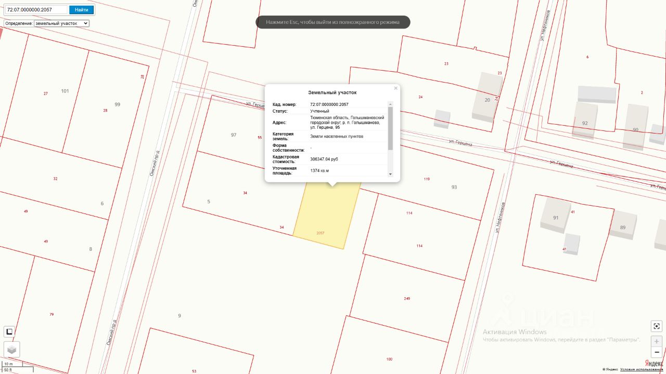Viewport: 666px width, 374px height.
Task: Click the popup scrollbar up arrow
Action: tap(391, 104)
